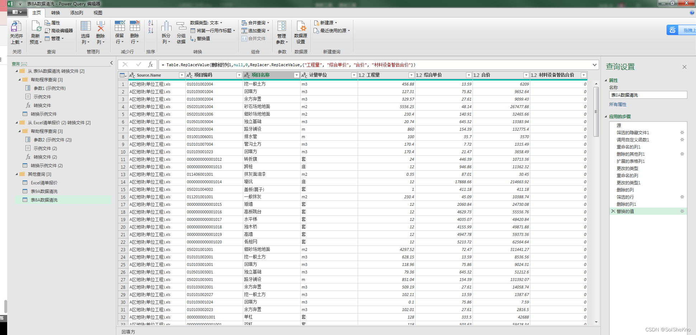Screen dimensions: 696x335
Task: Click the vertical scrollbar of data grid
Action: click(596, 111)
